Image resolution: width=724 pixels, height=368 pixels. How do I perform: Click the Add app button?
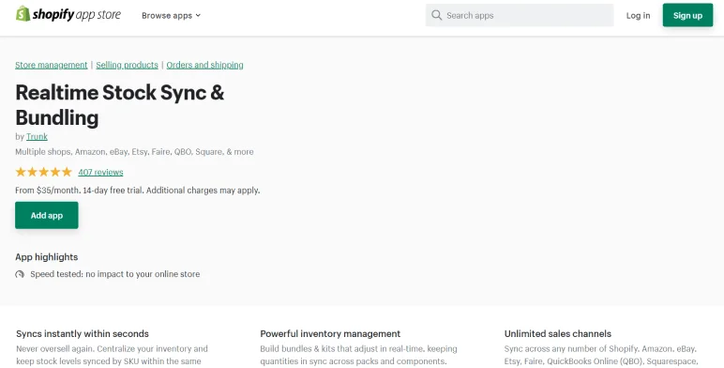pos(47,215)
